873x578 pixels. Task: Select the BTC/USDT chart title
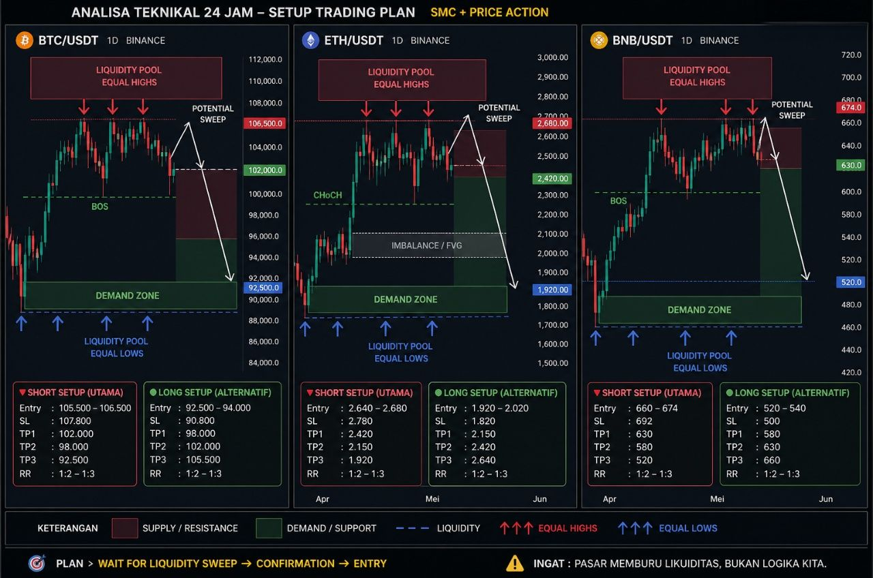pos(68,41)
